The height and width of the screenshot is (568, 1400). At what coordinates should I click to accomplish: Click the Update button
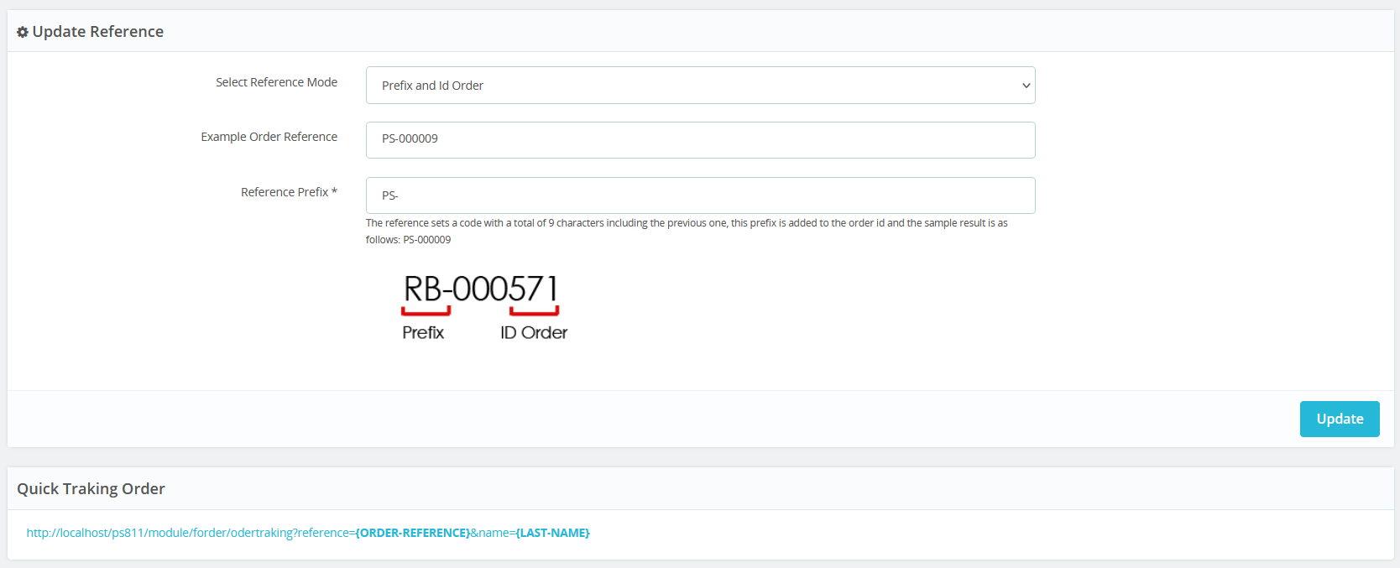coord(1340,419)
